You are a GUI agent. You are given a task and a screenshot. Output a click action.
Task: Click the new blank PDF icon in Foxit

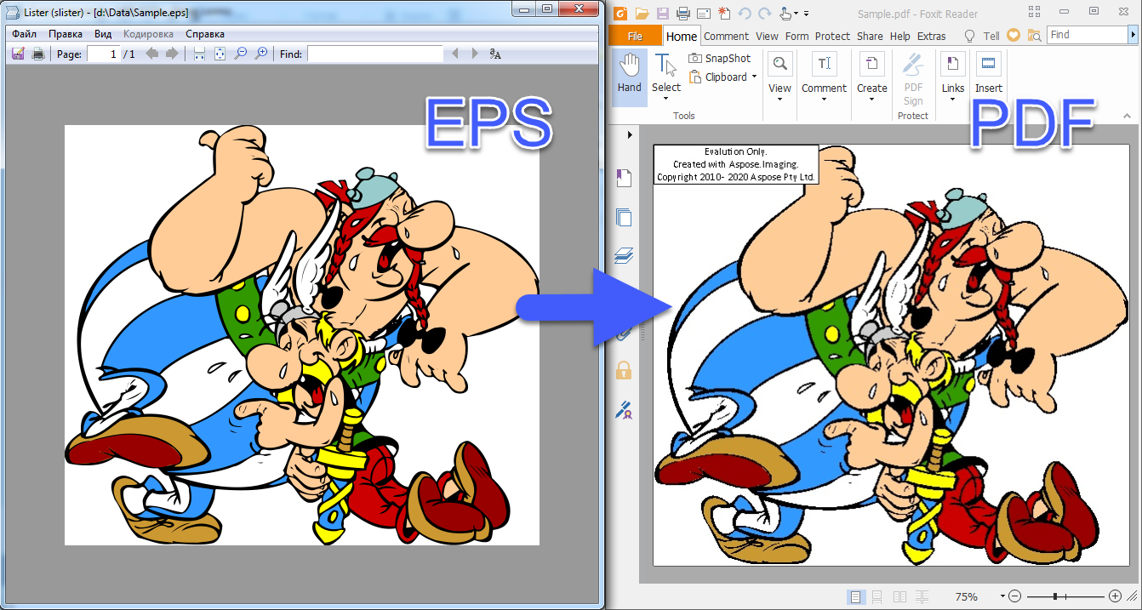pyautogui.click(x=723, y=13)
